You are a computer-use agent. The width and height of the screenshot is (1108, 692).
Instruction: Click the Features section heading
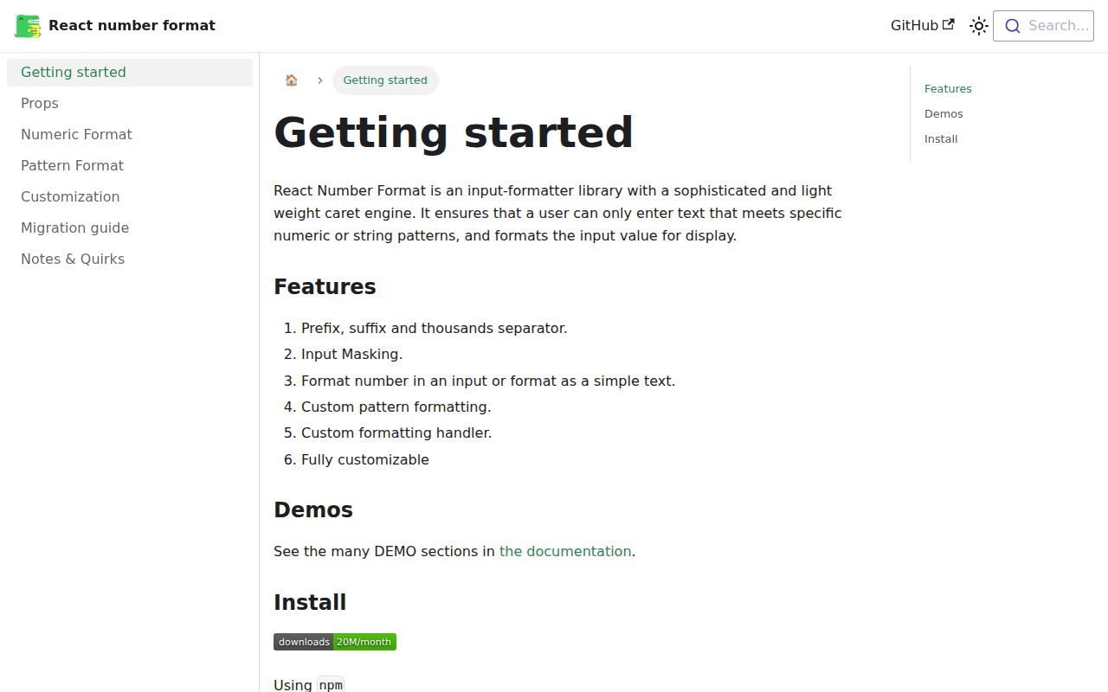(325, 287)
